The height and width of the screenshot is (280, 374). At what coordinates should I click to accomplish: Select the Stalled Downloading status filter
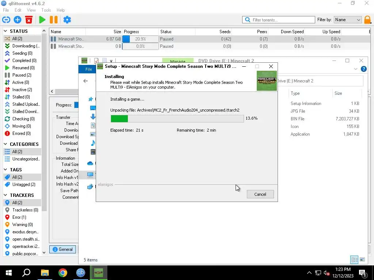click(22, 112)
